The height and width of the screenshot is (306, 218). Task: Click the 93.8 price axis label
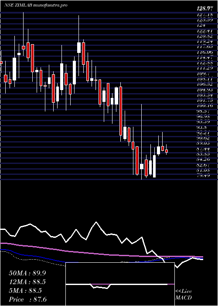tap(202, 128)
